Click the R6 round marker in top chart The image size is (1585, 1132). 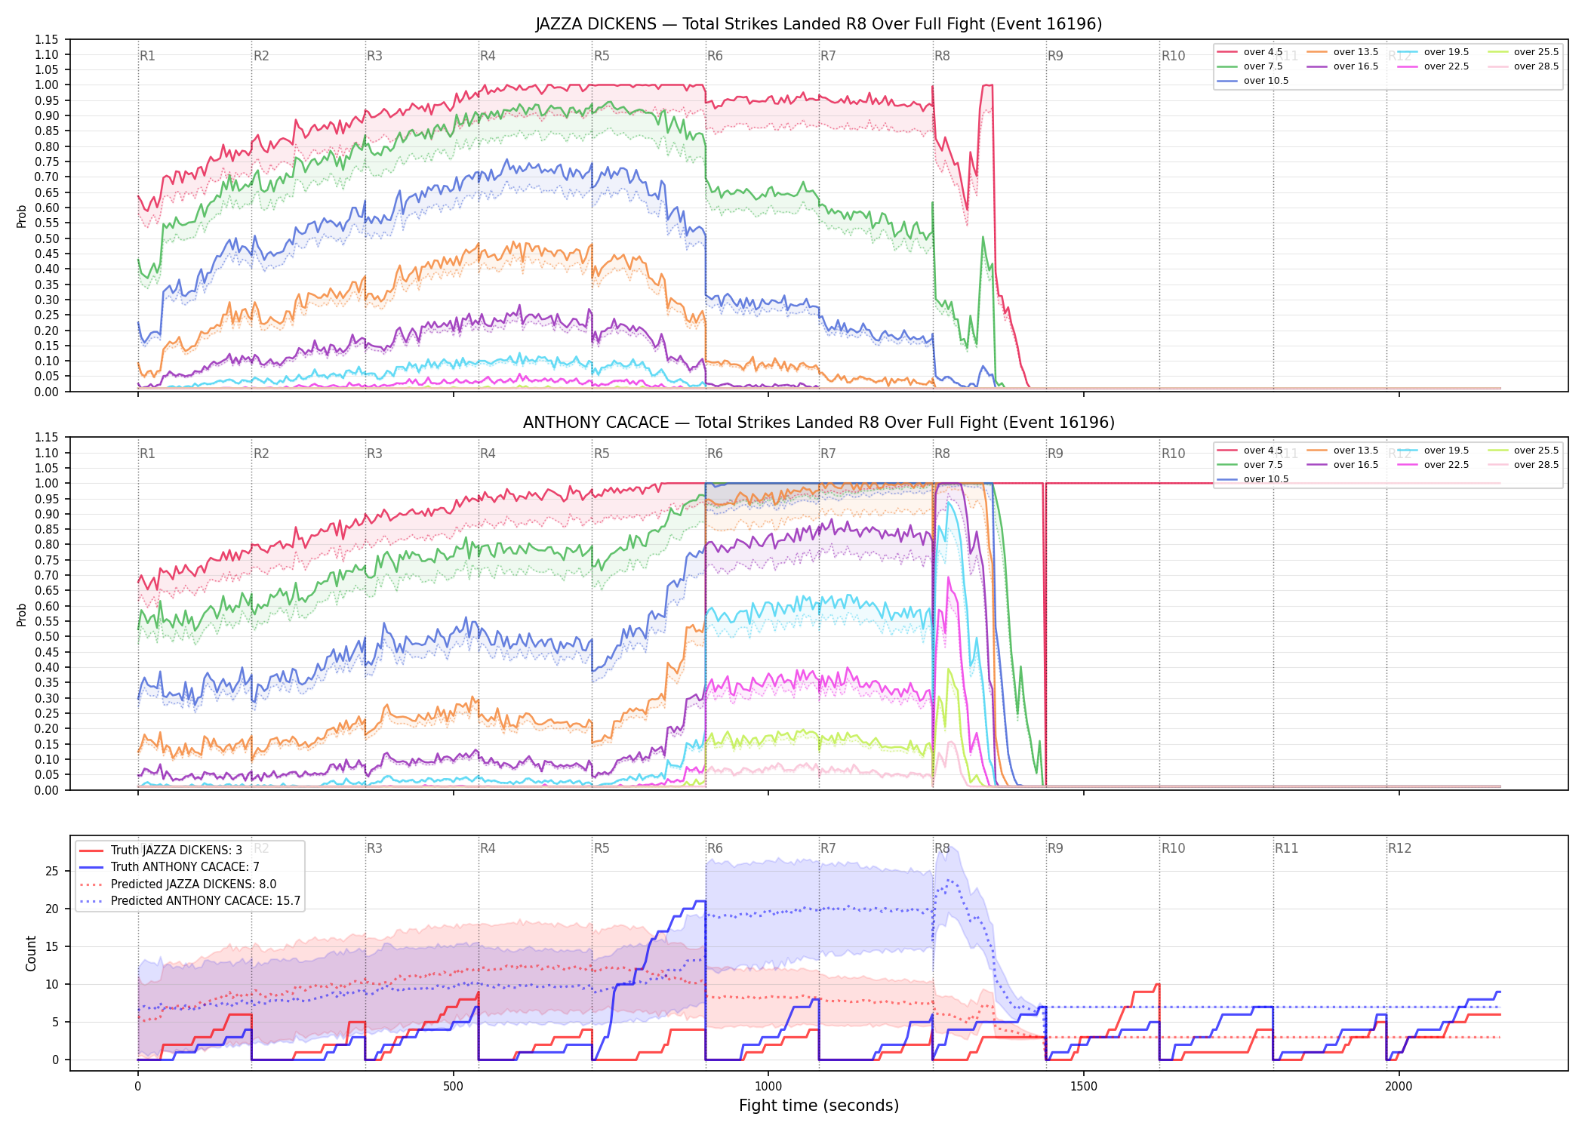[x=715, y=56]
